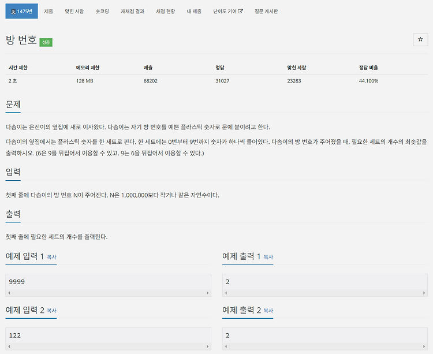Switch to the 숏코딩 tab
This screenshot has height=354, width=433.
(102, 12)
